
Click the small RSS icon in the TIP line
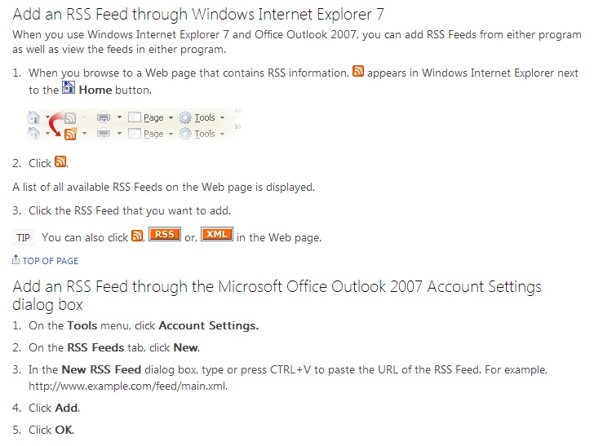137,236
